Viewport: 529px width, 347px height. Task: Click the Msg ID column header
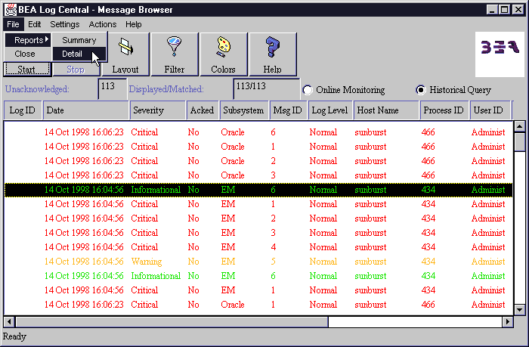[x=289, y=110]
